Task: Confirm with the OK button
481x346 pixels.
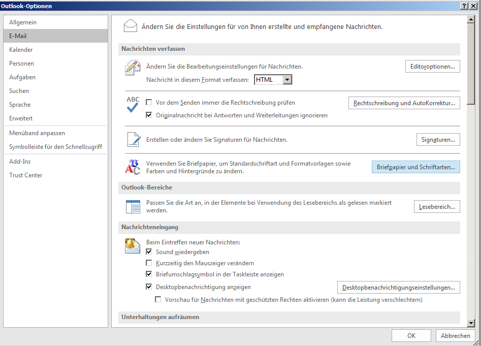Action: point(411,335)
